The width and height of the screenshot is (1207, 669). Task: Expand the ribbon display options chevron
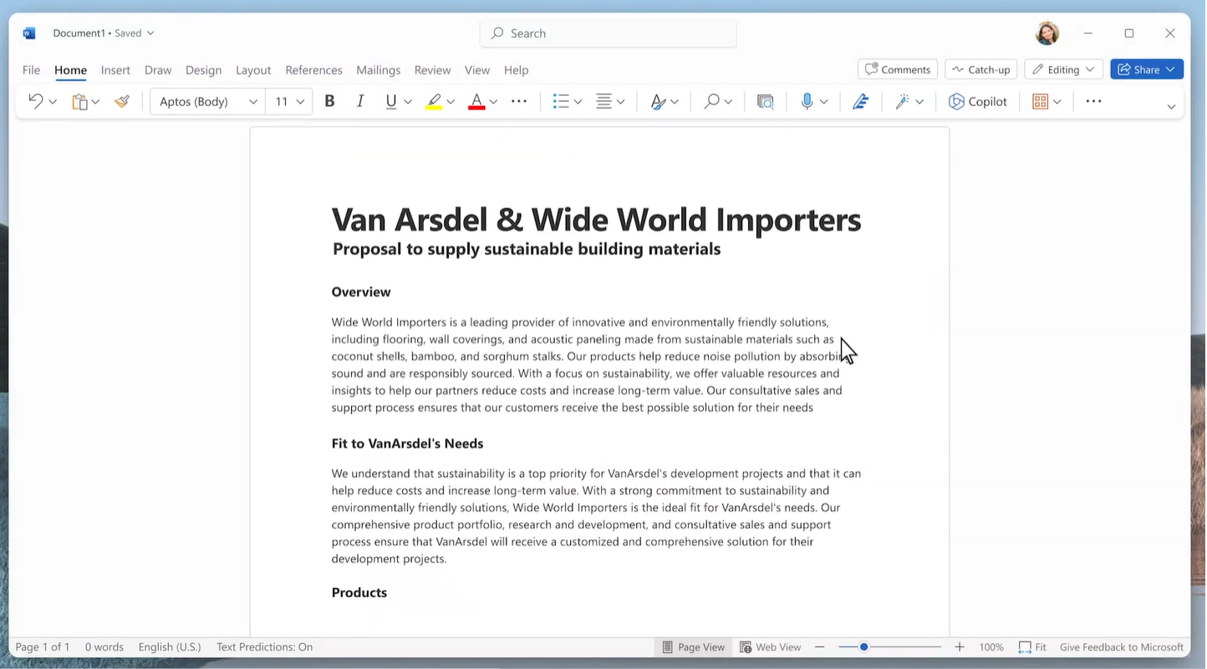(x=1171, y=106)
